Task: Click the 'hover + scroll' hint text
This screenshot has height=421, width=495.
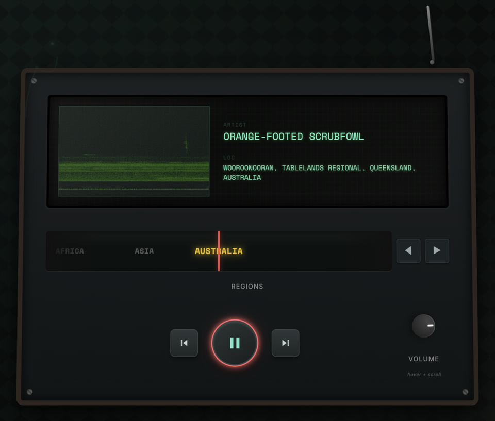Action: pos(424,375)
